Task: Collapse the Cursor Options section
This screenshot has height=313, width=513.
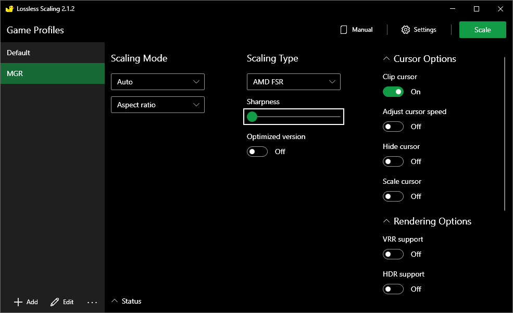Action: click(386, 59)
